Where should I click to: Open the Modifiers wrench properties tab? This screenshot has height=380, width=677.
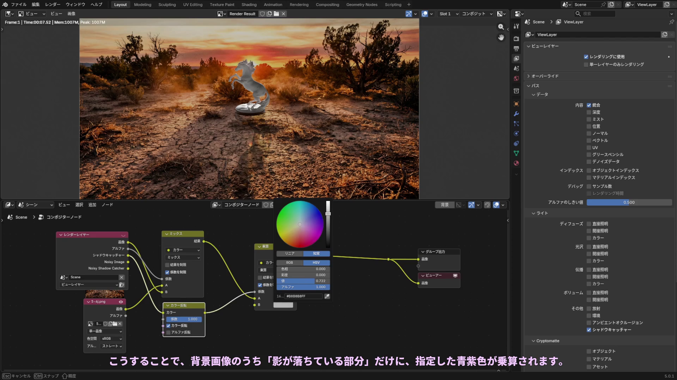pyautogui.click(x=516, y=114)
